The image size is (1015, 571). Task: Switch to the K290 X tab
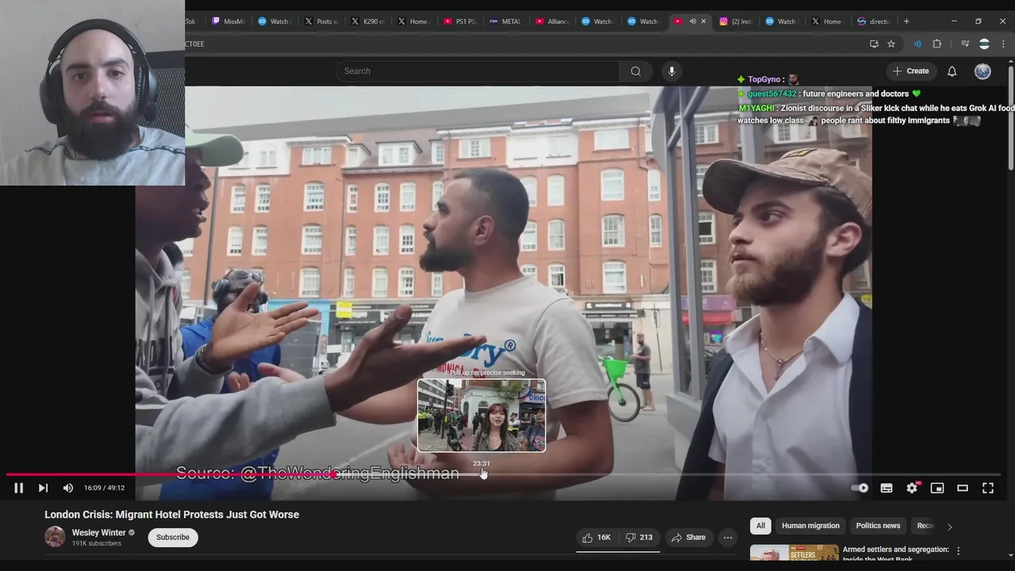click(x=369, y=21)
